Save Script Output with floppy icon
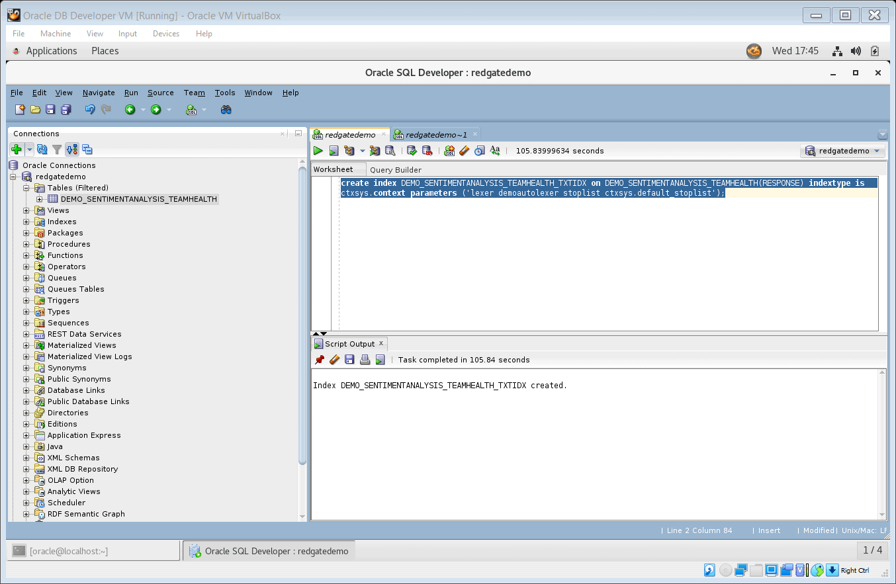896x584 pixels. [349, 360]
